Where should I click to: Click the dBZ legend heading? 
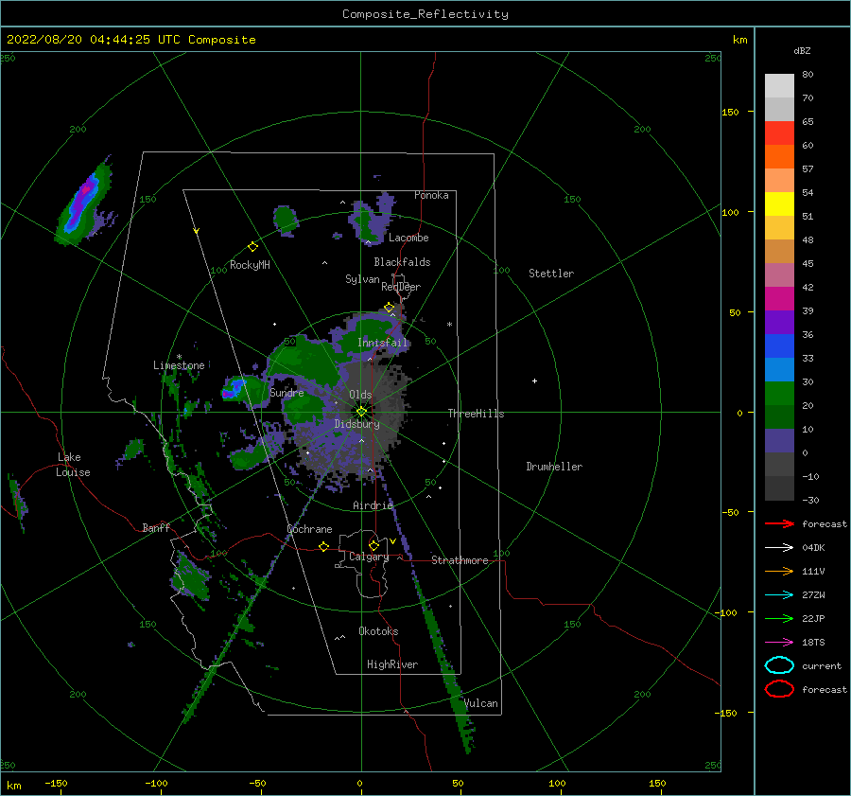tap(802, 50)
